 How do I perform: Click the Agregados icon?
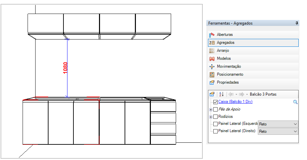click(212, 42)
